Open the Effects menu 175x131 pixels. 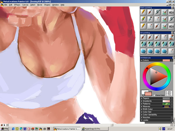(x=17, y=5)
